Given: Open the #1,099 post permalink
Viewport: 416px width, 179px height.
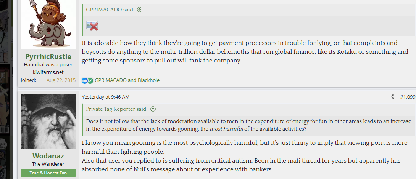Looking at the screenshot, I should click(x=407, y=97).
